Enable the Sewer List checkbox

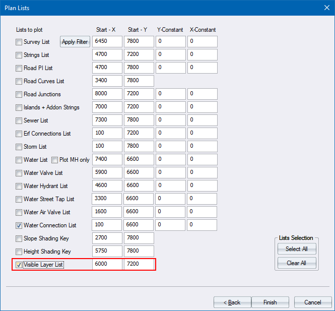pyautogui.click(x=19, y=120)
